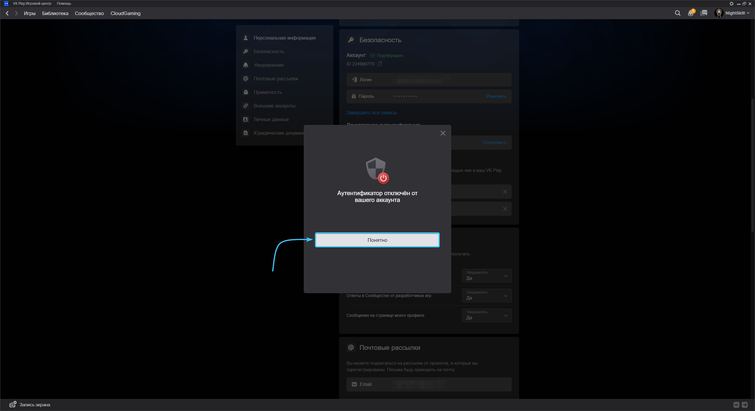The width and height of the screenshot is (755, 411).
Task: Close the authenticator dialog with X
Action: (x=443, y=133)
